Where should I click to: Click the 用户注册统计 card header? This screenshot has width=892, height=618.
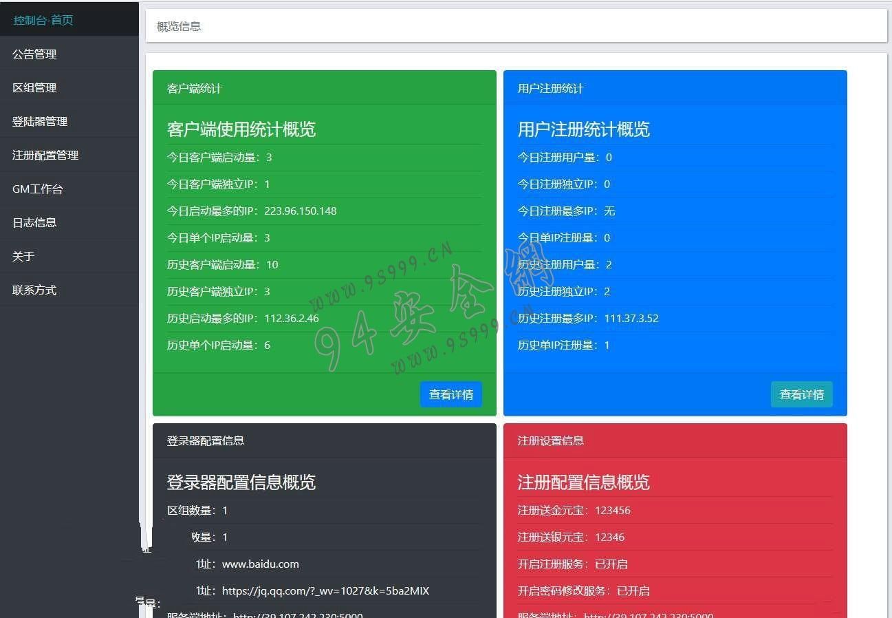tap(551, 88)
